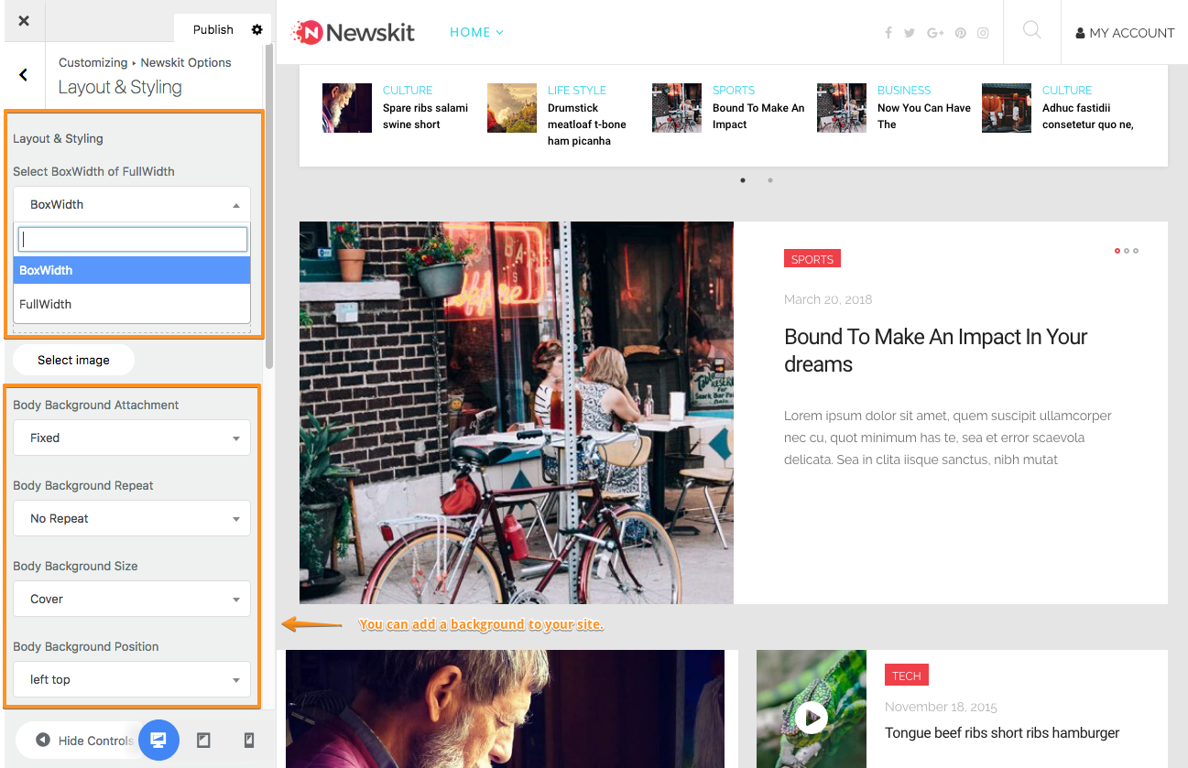The width and height of the screenshot is (1188, 768).
Task: Select third slider dot indicator
Action: click(x=1136, y=250)
